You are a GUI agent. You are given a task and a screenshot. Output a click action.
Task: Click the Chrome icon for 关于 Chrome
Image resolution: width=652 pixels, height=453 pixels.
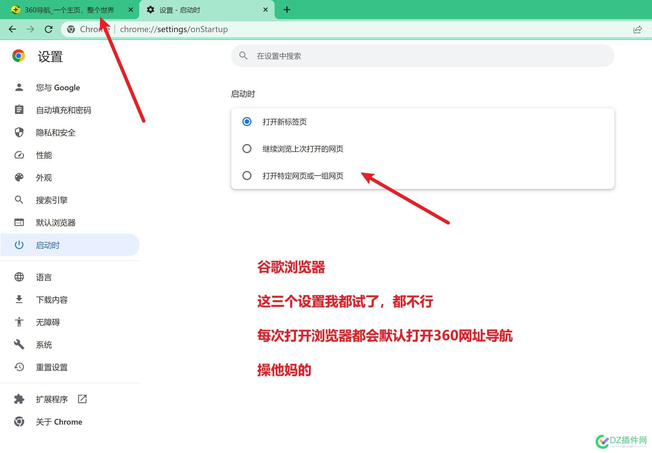coord(19,421)
